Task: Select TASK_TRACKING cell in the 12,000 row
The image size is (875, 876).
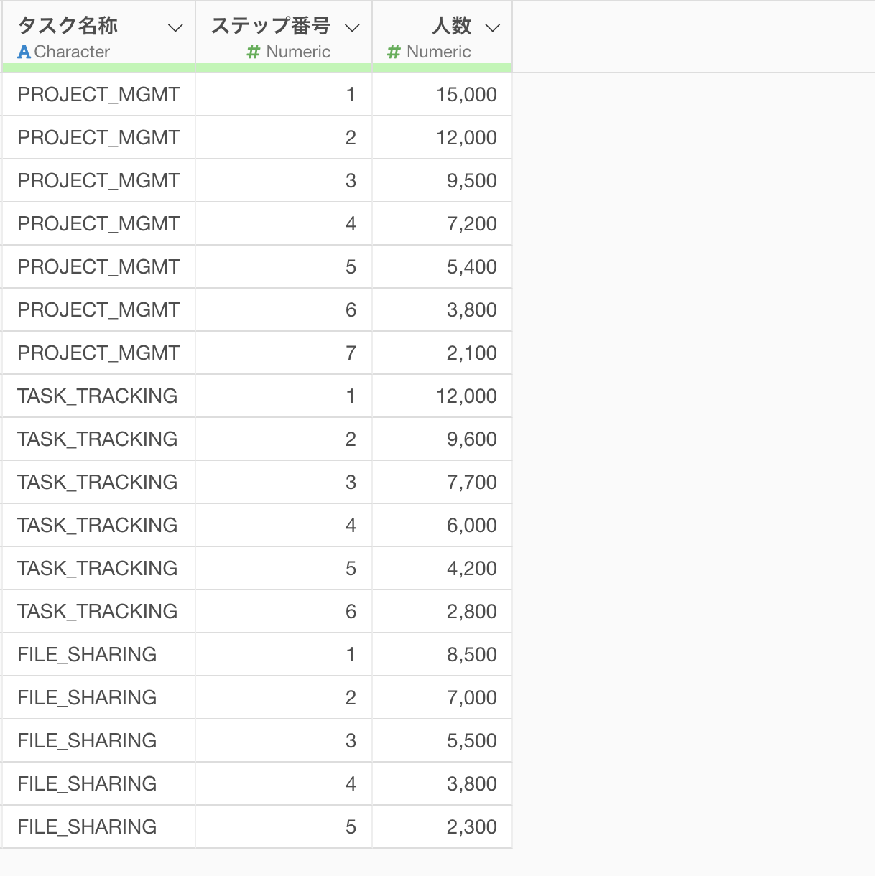Action: point(98,396)
